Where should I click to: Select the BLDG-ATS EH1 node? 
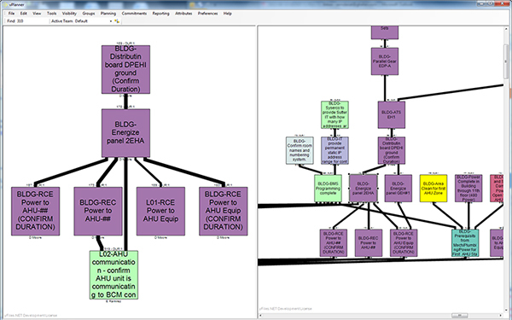tap(392, 114)
